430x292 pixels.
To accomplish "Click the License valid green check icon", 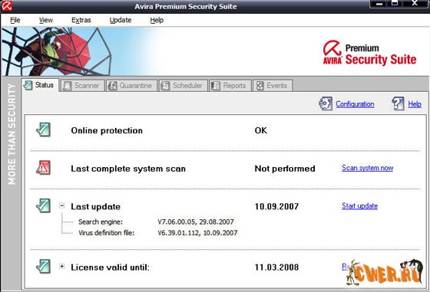I will point(43,267).
